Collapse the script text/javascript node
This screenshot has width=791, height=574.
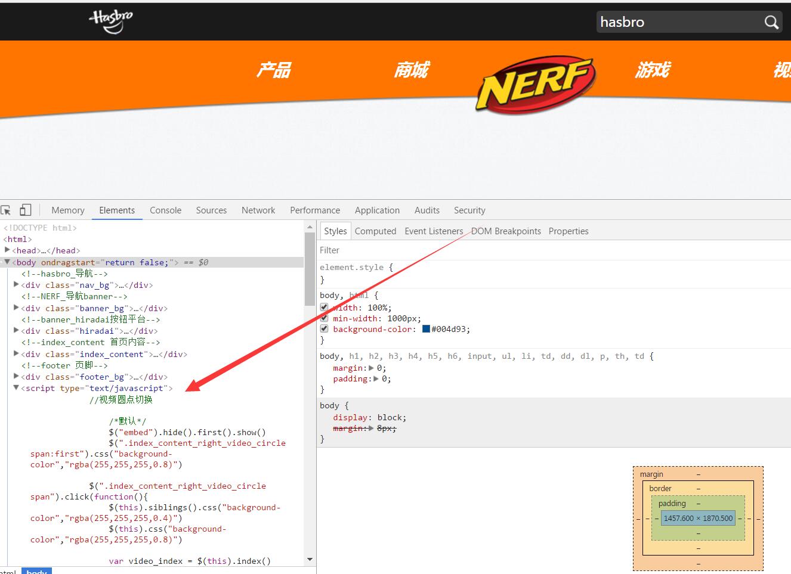click(x=16, y=388)
